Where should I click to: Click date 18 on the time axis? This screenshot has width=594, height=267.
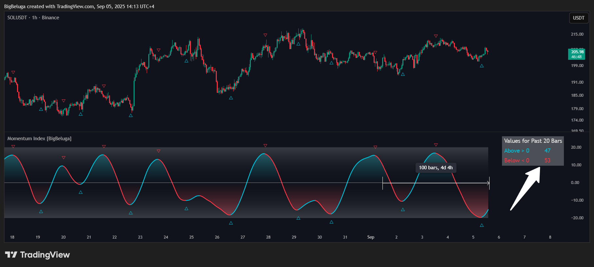(12, 237)
